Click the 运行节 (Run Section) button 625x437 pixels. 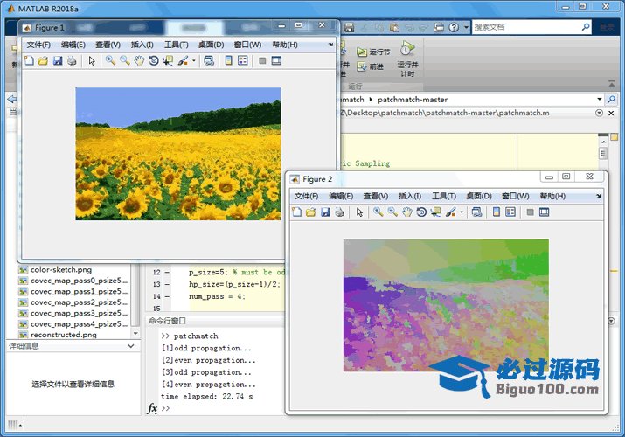click(x=373, y=52)
